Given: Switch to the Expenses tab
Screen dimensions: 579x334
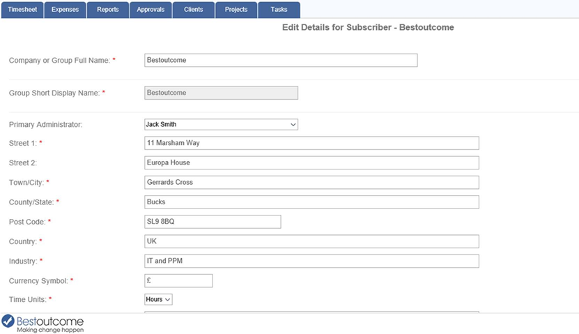Looking at the screenshot, I should pos(65,10).
